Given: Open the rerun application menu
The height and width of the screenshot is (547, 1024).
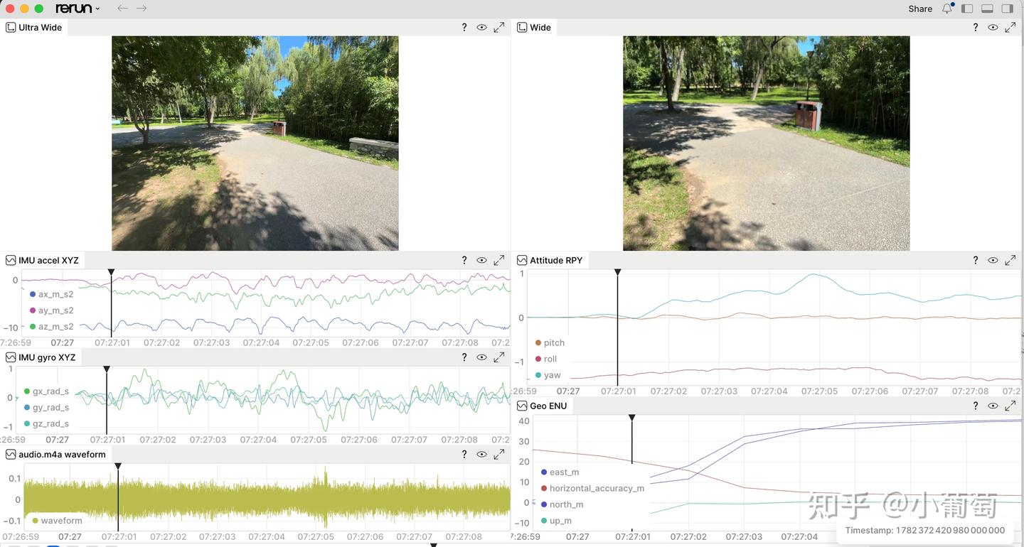Looking at the screenshot, I should pyautogui.click(x=78, y=9).
